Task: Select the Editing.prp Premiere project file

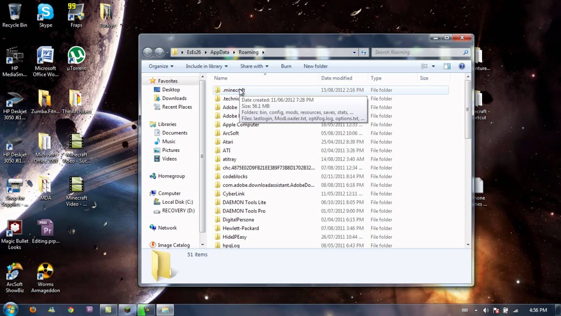Action: [46, 231]
